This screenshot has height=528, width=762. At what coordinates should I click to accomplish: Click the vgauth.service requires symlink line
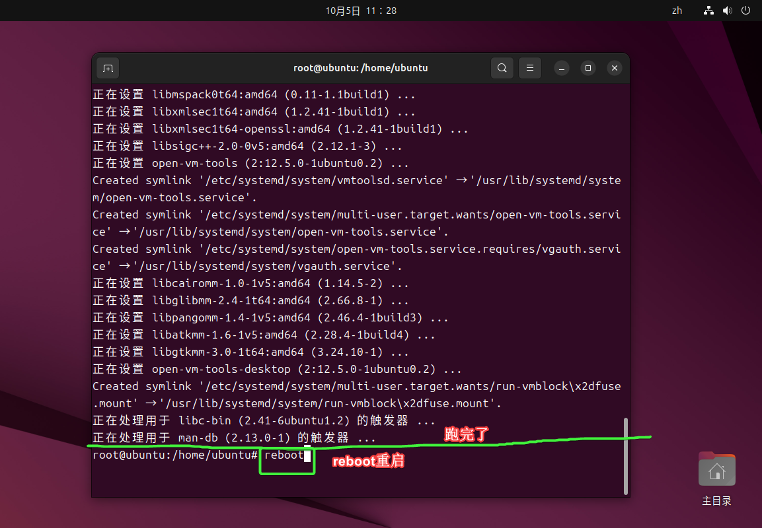tap(357, 257)
